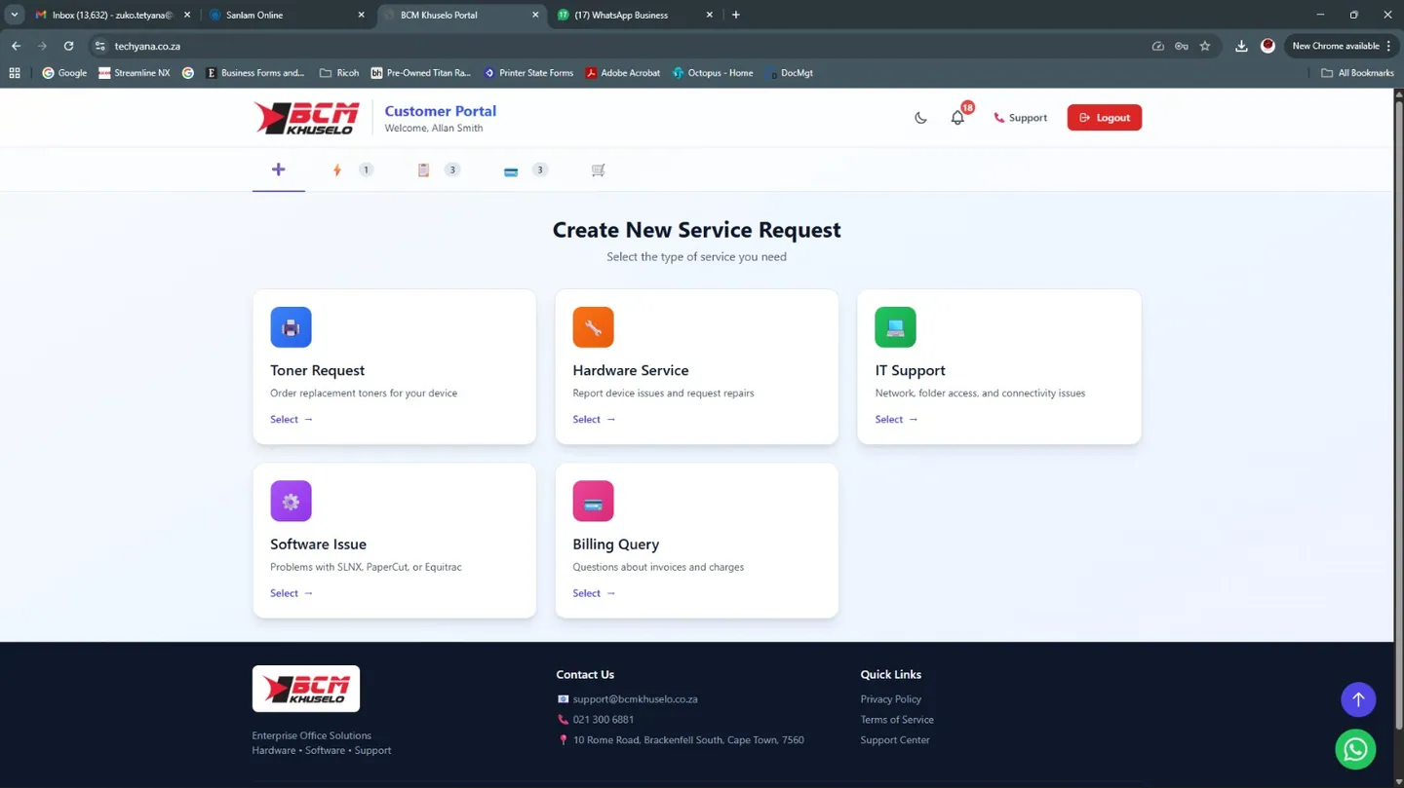Open the Terms of Service link
The image size is (1404, 788).
896,720
